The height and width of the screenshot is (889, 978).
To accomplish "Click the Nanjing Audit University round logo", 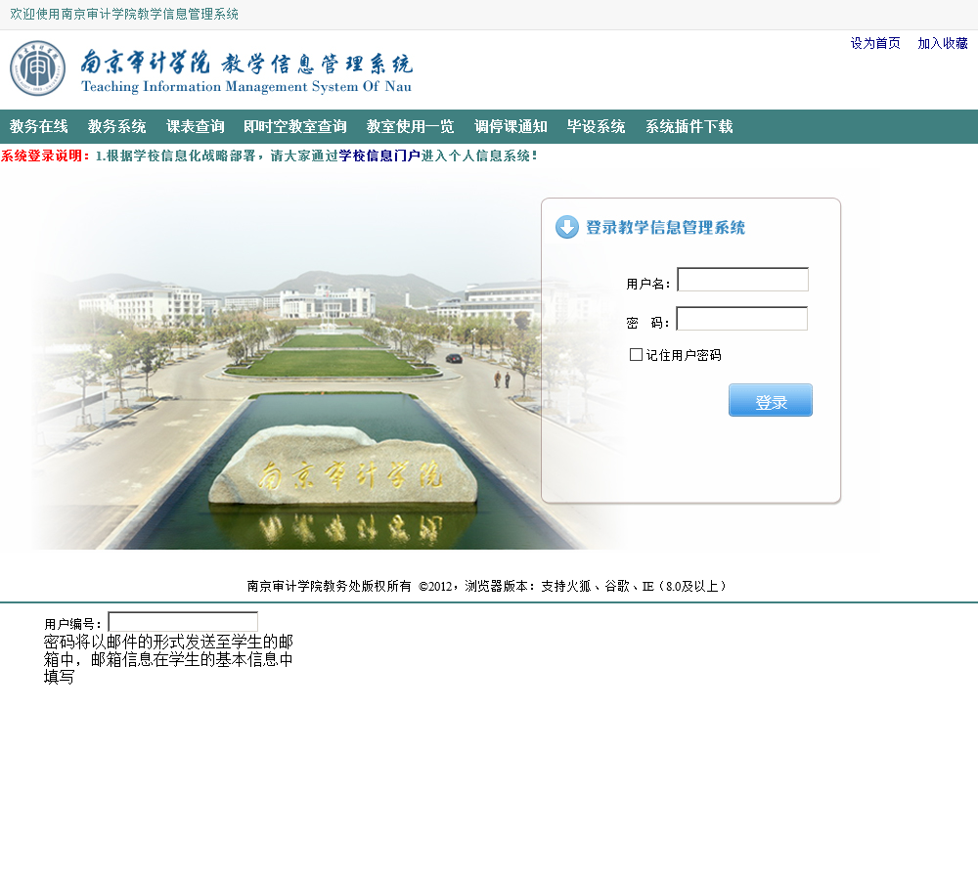I will [x=37, y=68].
